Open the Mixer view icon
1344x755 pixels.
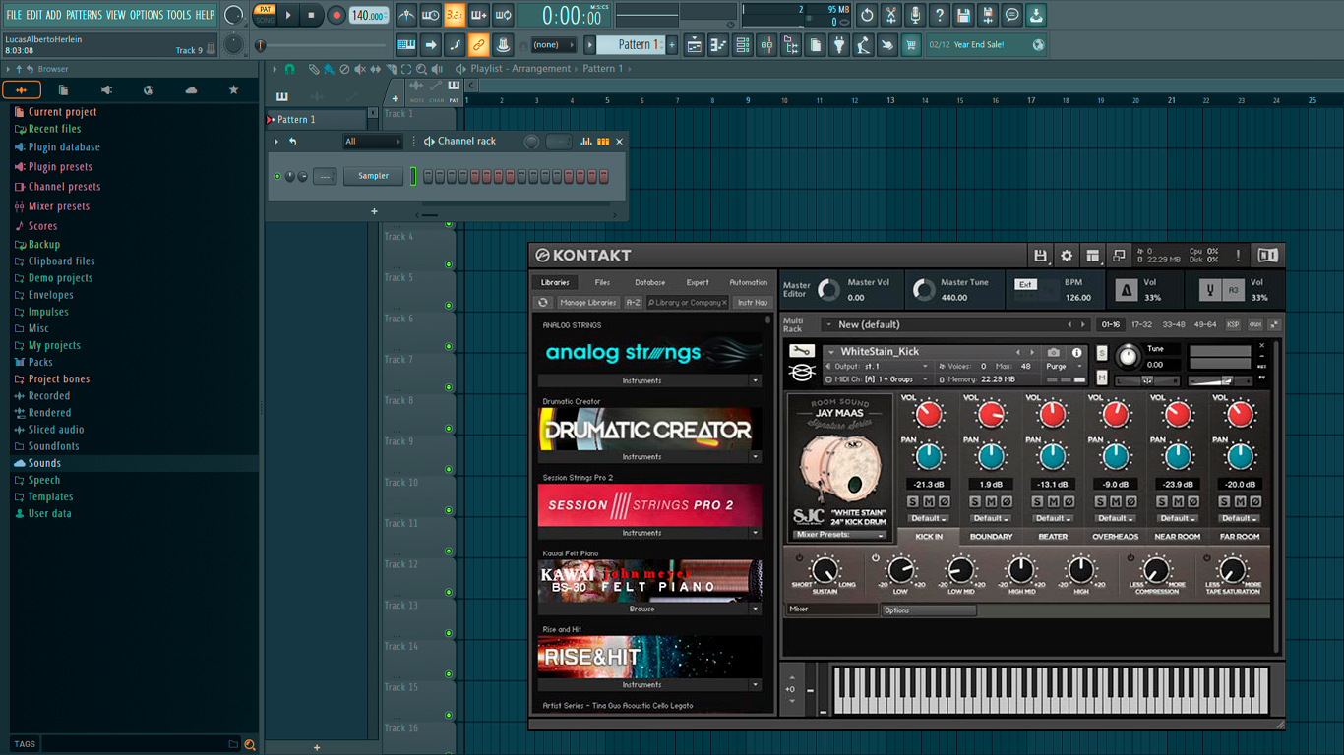point(766,44)
